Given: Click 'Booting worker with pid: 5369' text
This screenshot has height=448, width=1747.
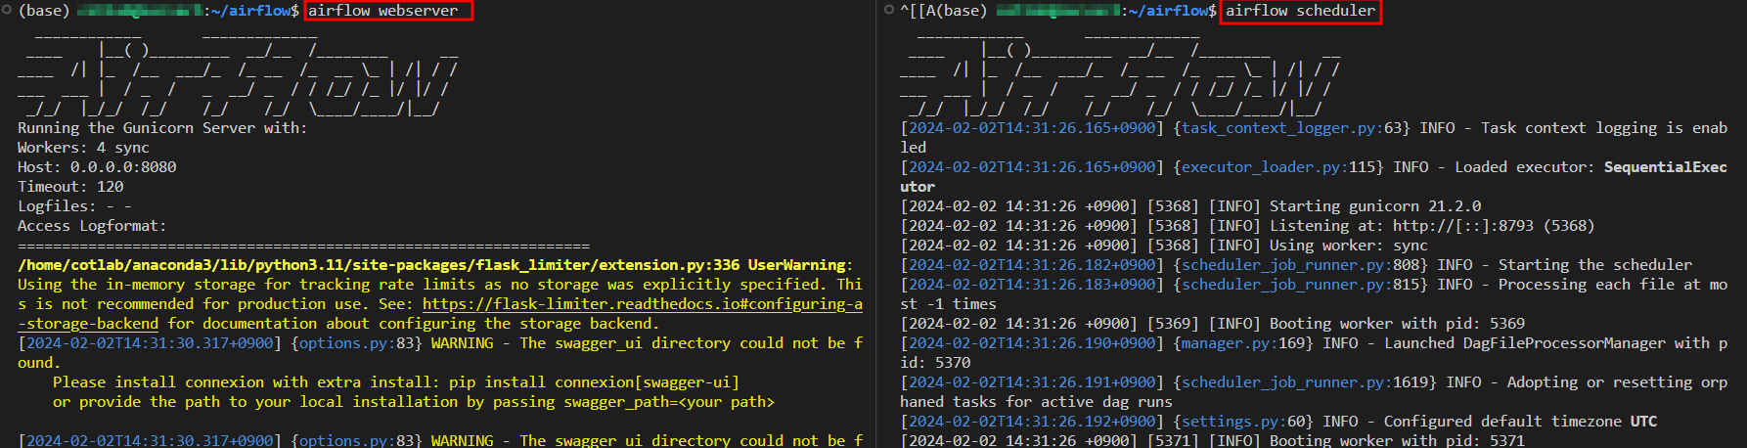Looking at the screenshot, I should (1397, 324).
